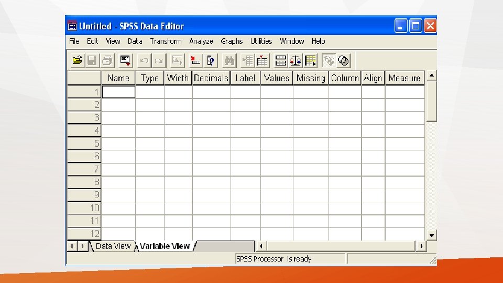Click the Insert Variable icon
The height and width of the screenshot is (283, 503).
[x=262, y=60]
